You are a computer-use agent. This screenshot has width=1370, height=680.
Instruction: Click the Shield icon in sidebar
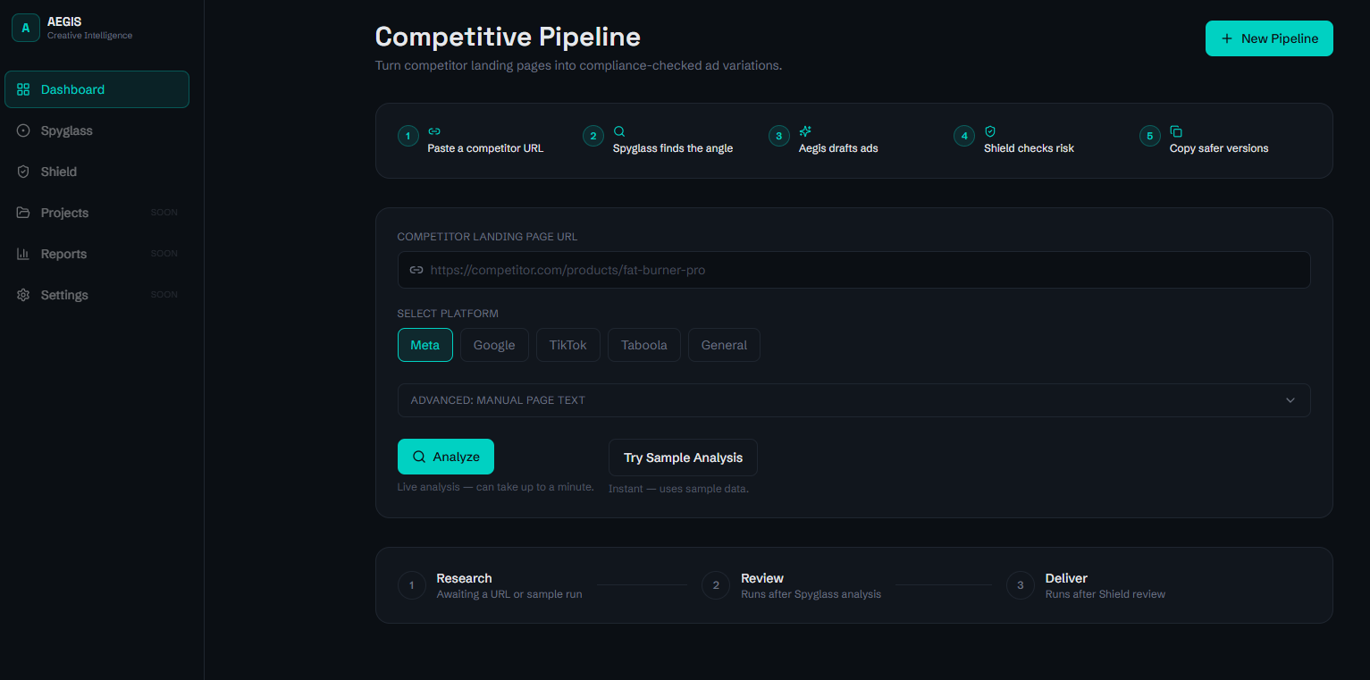pos(23,172)
